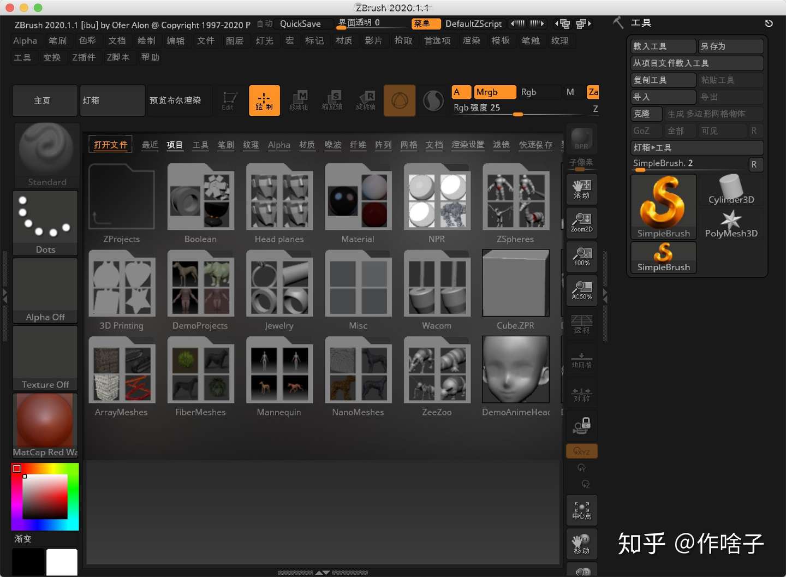786x577 pixels.
Task: Click the Move hand icon in right shelf
Action: 582,544
